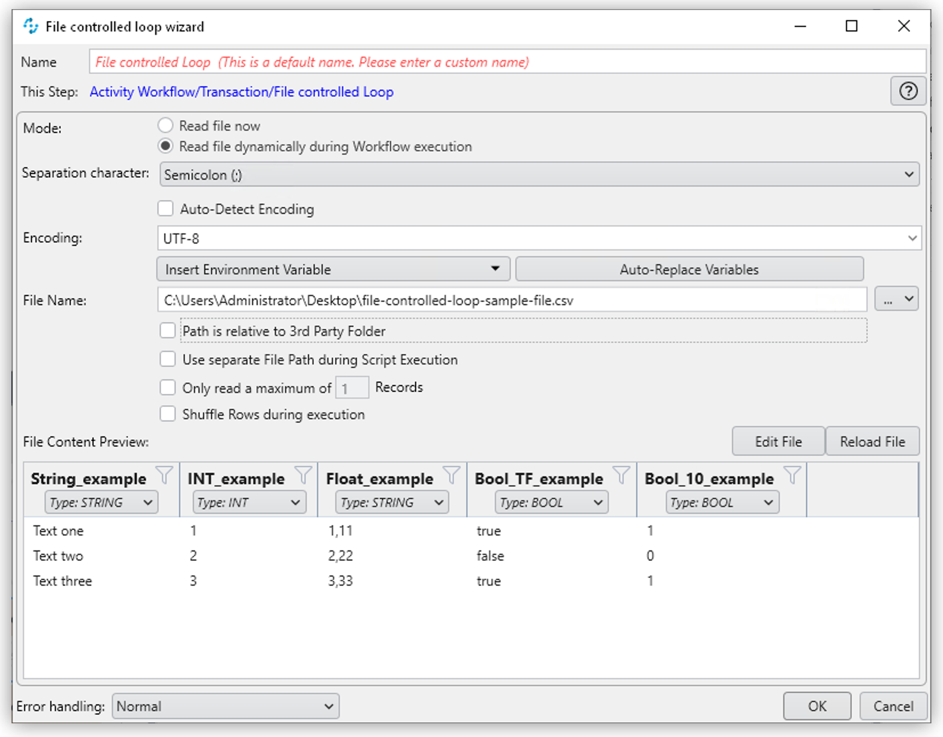Open the step link Activity Workflow/Transaction/File controlled Loop
The height and width of the screenshot is (737, 943).
tap(241, 91)
